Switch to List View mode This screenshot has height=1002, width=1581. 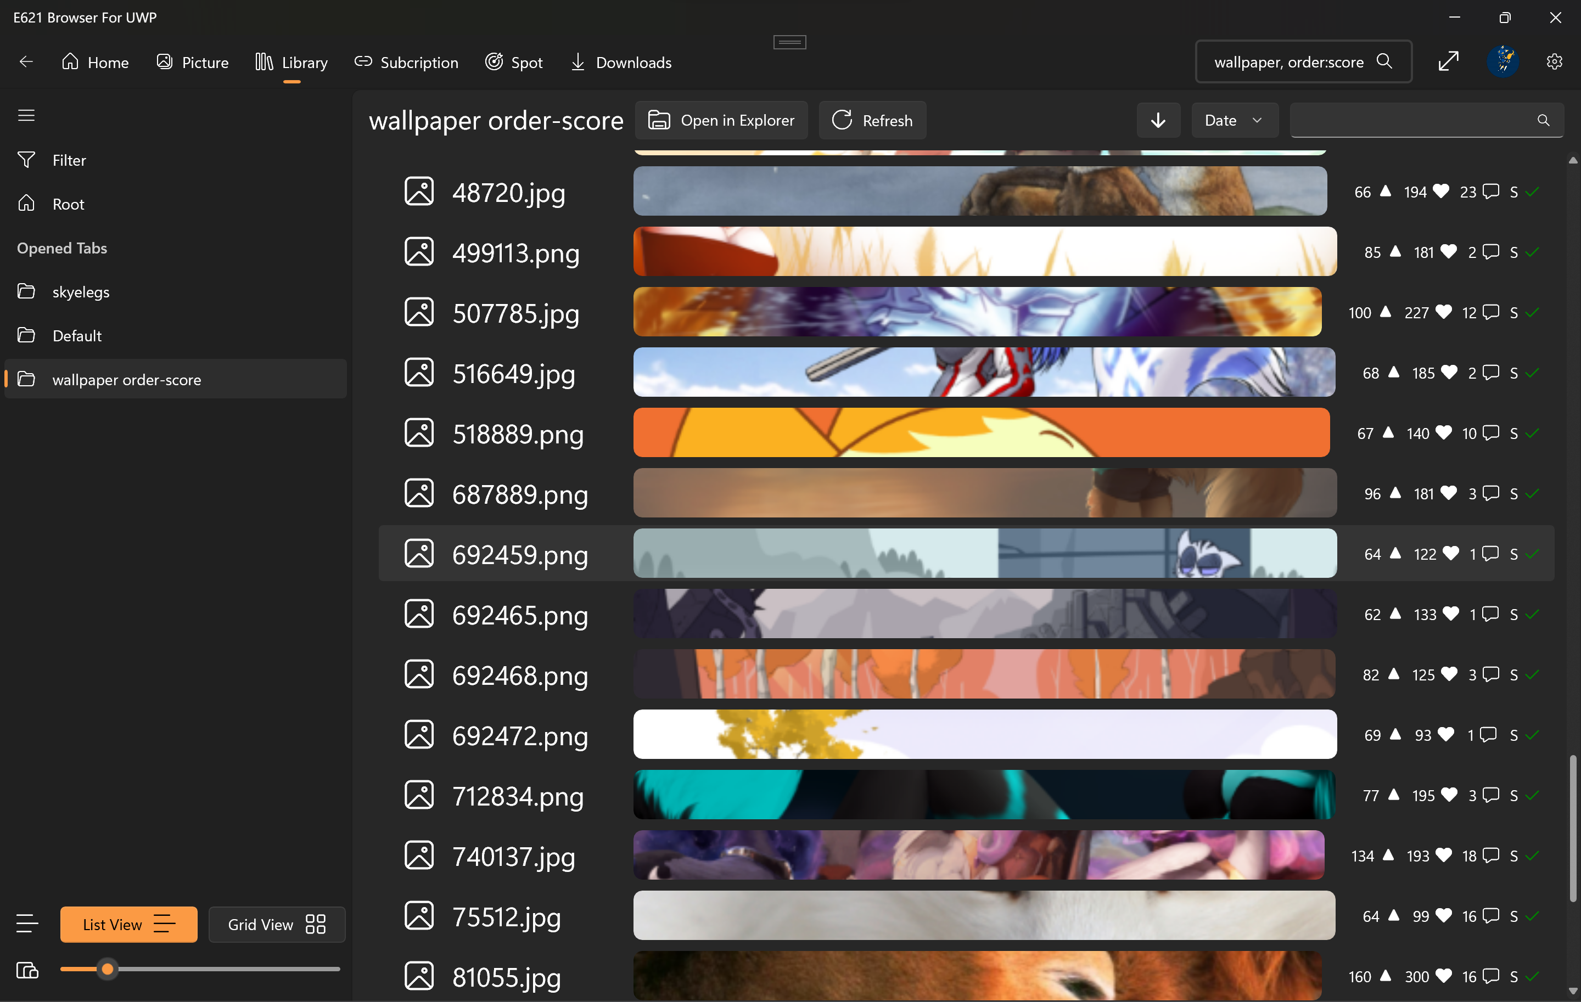[x=128, y=924]
